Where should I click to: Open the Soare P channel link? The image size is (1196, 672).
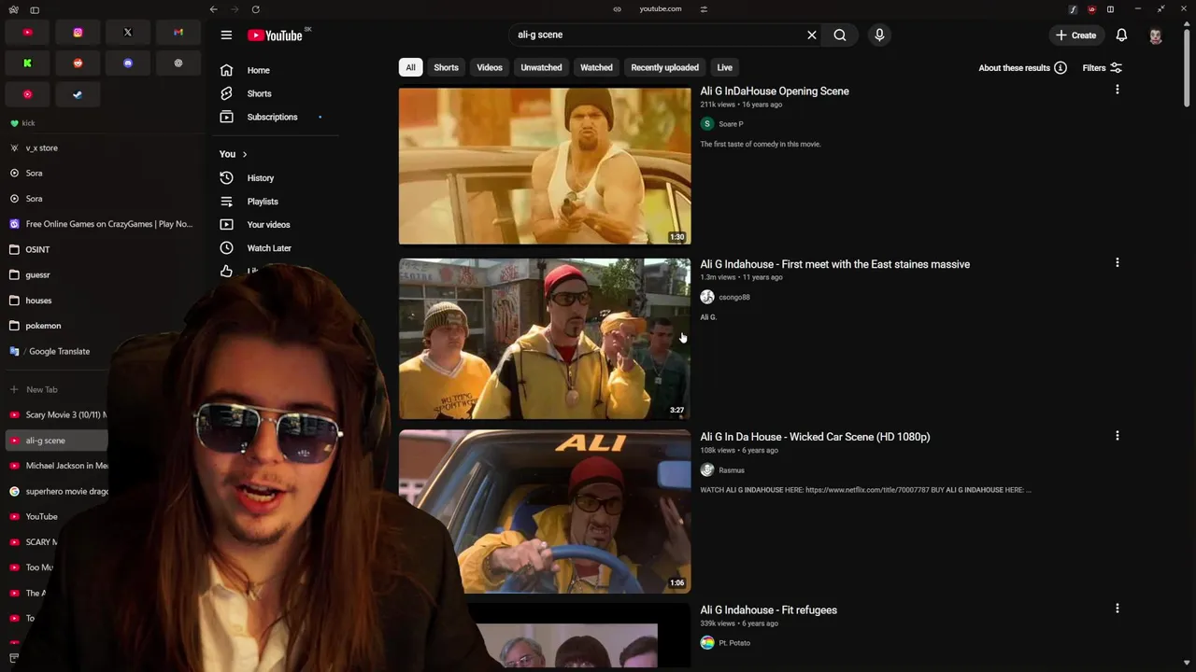click(x=731, y=123)
